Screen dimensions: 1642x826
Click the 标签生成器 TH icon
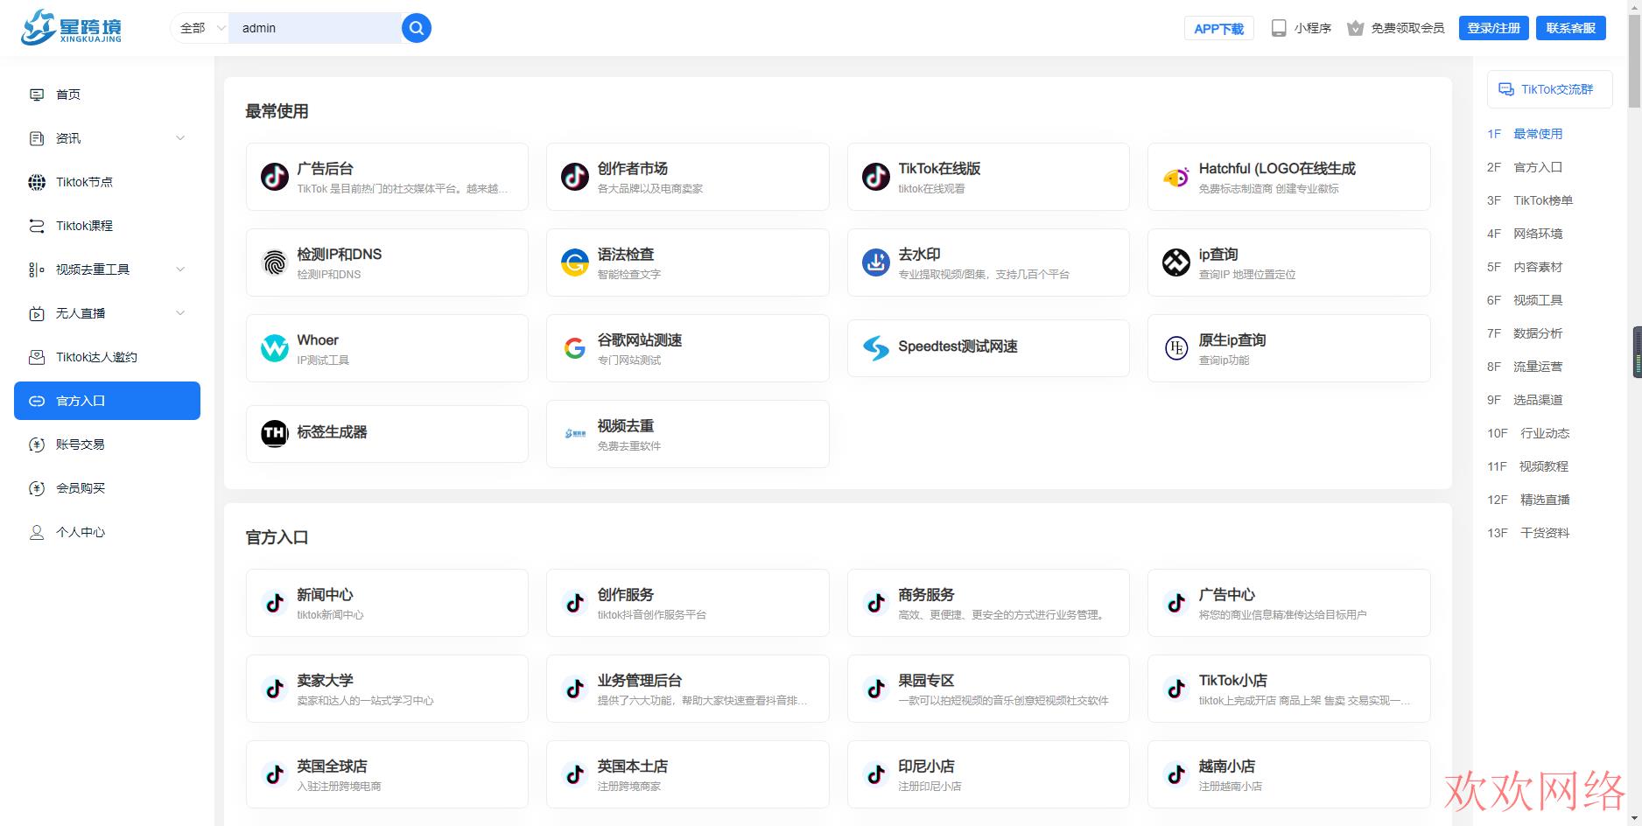tap(275, 433)
